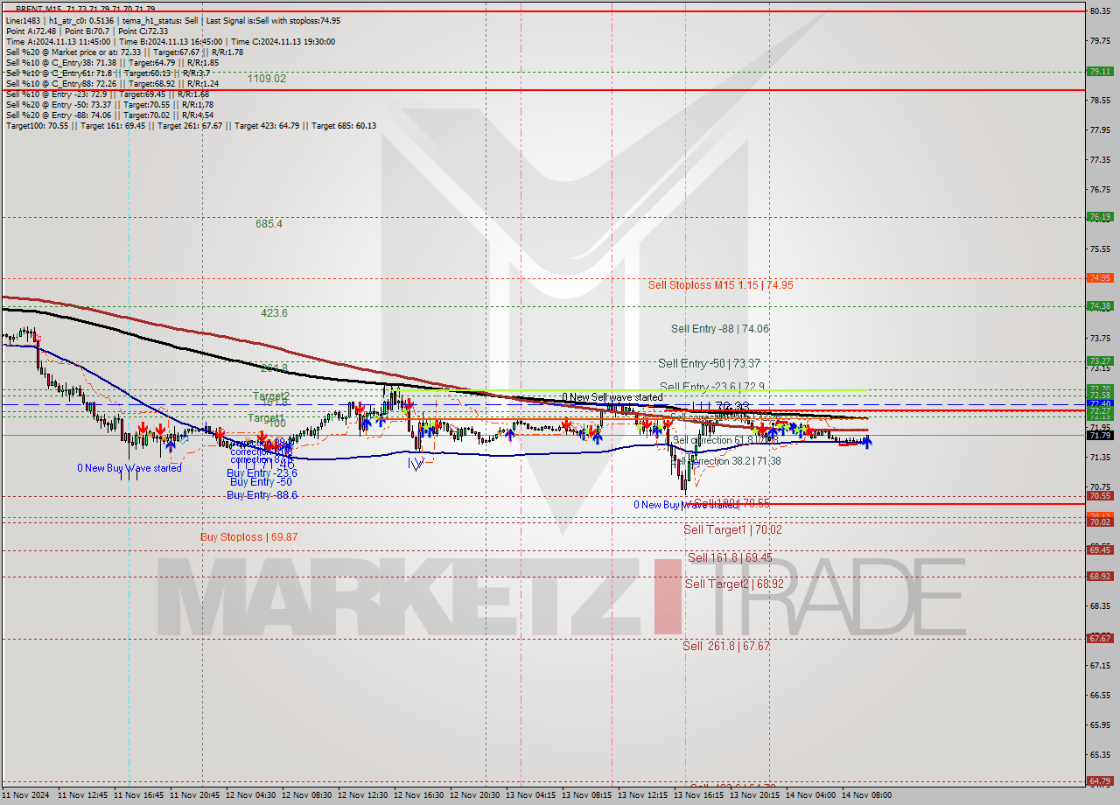This screenshot has height=805, width=1120.
Task: Select the 11 Nov 16:45 time axis label
Action: [x=138, y=795]
